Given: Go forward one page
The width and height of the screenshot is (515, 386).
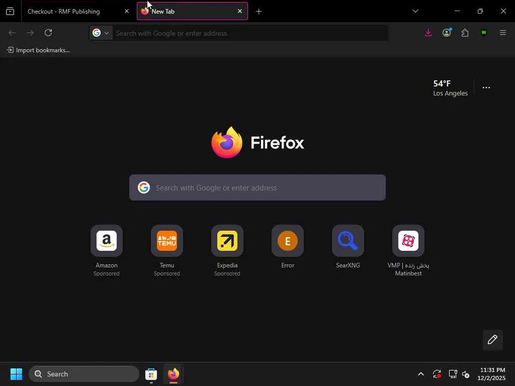Looking at the screenshot, I should pyautogui.click(x=30, y=33).
